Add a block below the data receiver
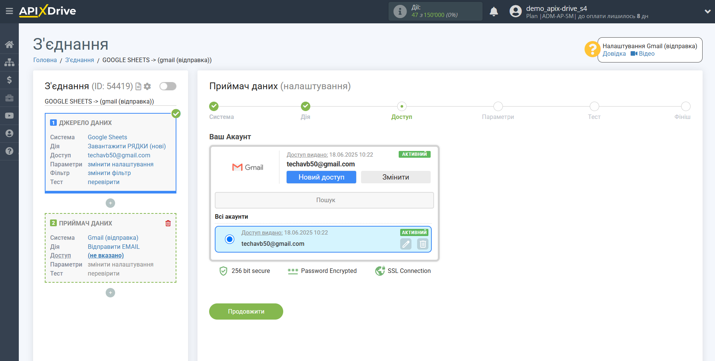The height and width of the screenshot is (361, 715). 110,293
